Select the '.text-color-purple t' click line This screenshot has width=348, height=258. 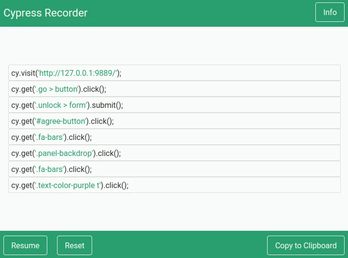point(219,185)
